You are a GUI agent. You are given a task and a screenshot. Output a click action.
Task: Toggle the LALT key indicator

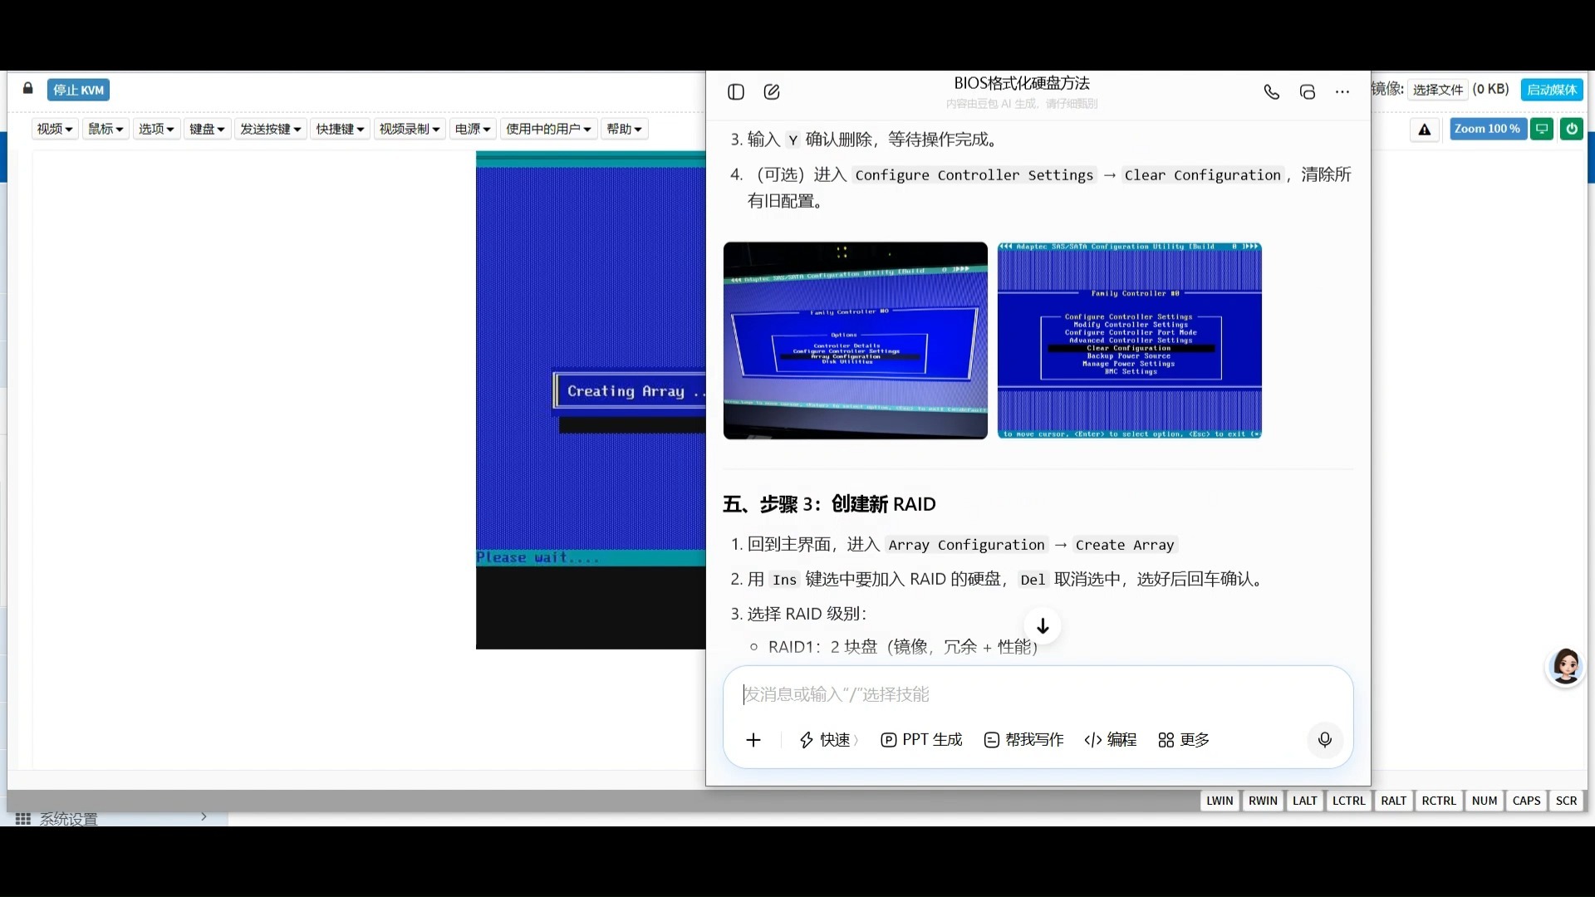pyautogui.click(x=1305, y=801)
